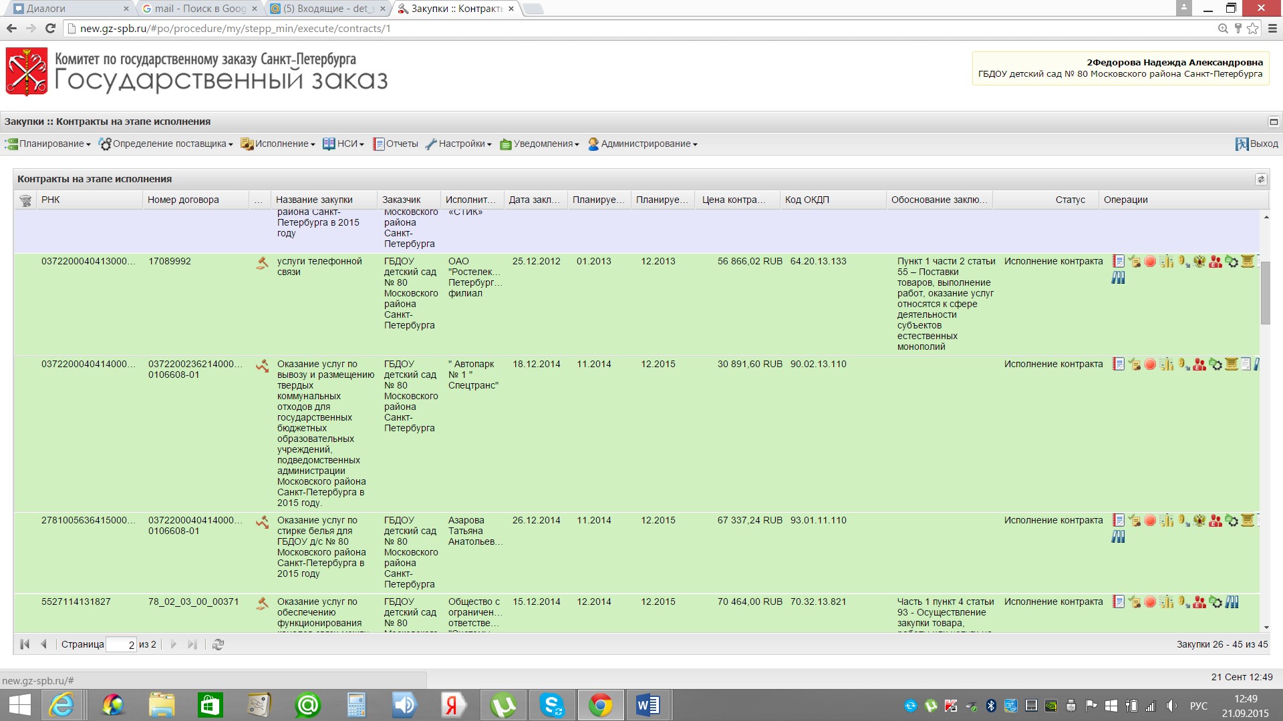Click the filter icon in grid header

25,200
